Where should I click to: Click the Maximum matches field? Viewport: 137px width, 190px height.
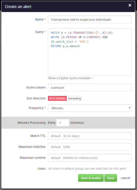tap(90, 147)
